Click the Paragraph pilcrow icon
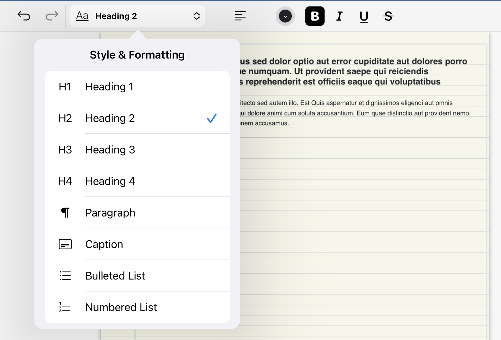The width and height of the screenshot is (501, 340). click(65, 213)
